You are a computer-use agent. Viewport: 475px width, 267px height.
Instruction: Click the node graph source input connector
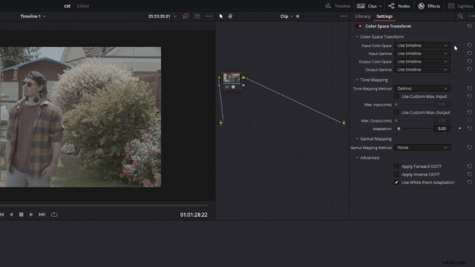(x=221, y=123)
